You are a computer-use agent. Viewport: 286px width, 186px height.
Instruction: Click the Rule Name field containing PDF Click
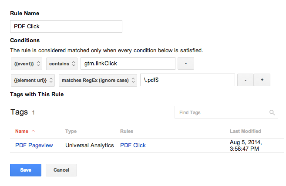coord(66,26)
